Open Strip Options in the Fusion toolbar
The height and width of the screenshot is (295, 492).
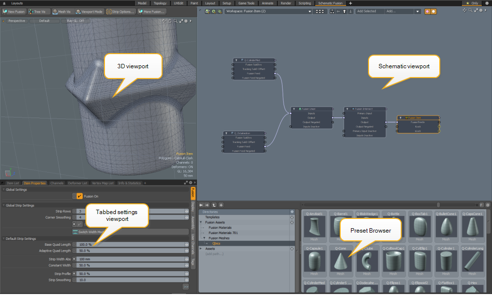[x=121, y=11]
